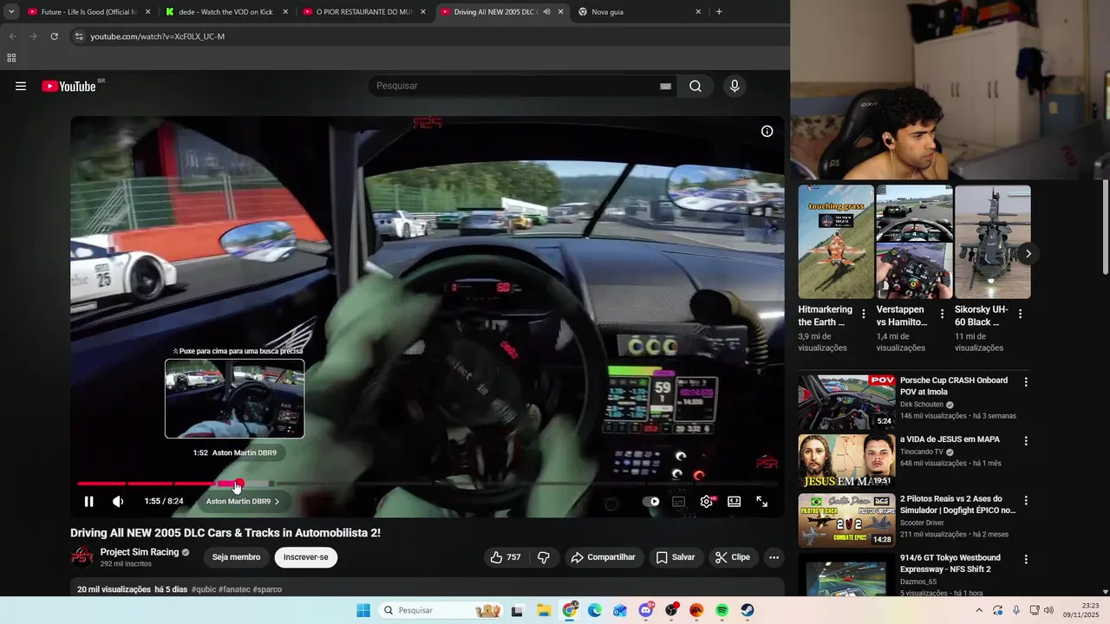Image resolution: width=1110 pixels, height=624 pixels.
Task: Show video info card icon
Action: (767, 131)
